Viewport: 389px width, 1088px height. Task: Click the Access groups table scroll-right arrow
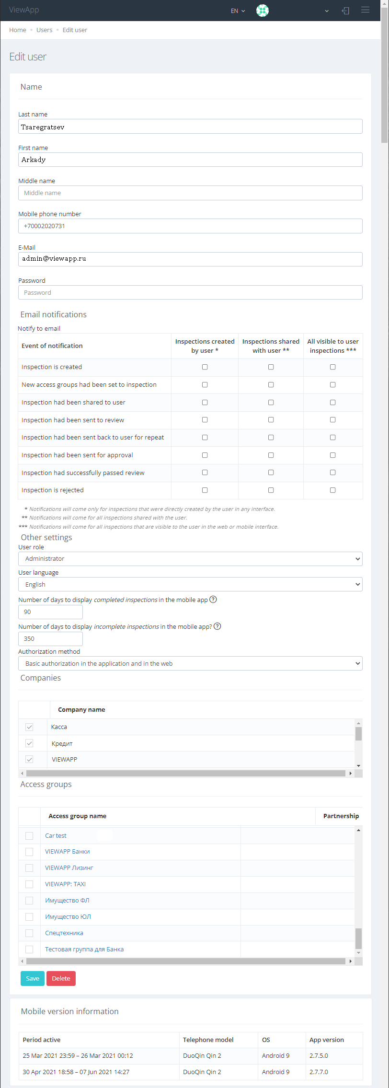[x=351, y=961]
